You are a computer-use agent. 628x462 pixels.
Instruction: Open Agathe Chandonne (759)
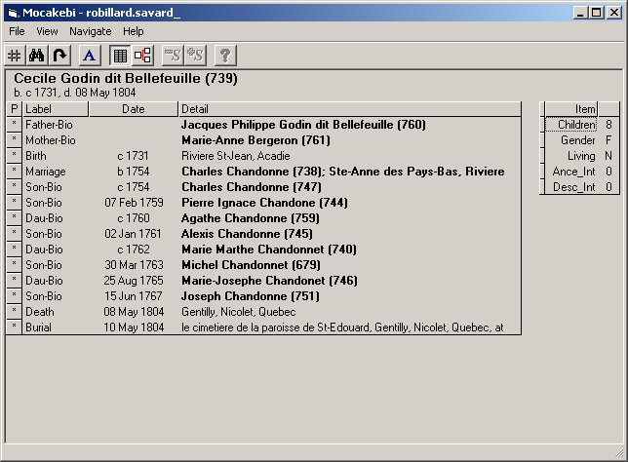tap(251, 218)
